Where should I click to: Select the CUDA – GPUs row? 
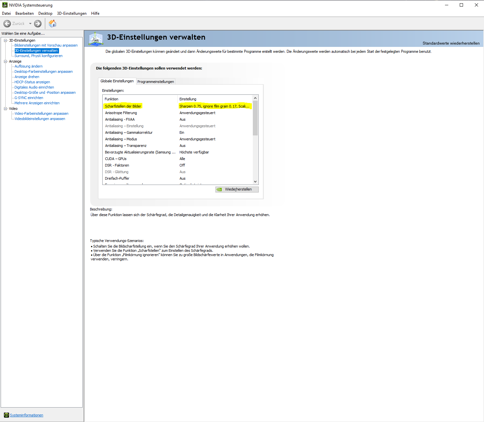coord(177,159)
